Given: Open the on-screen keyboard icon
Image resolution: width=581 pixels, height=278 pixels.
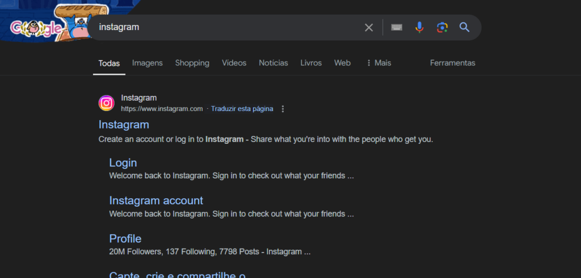Looking at the screenshot, I should (397, 27).
